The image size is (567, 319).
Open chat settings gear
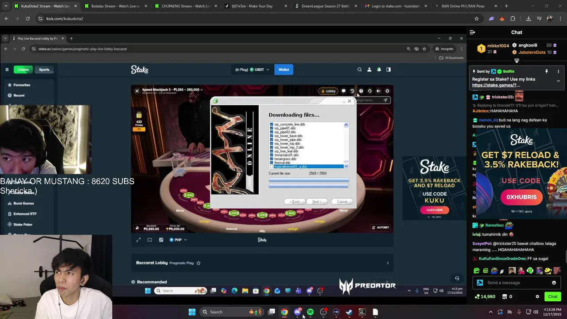click(x=537, y=297)
